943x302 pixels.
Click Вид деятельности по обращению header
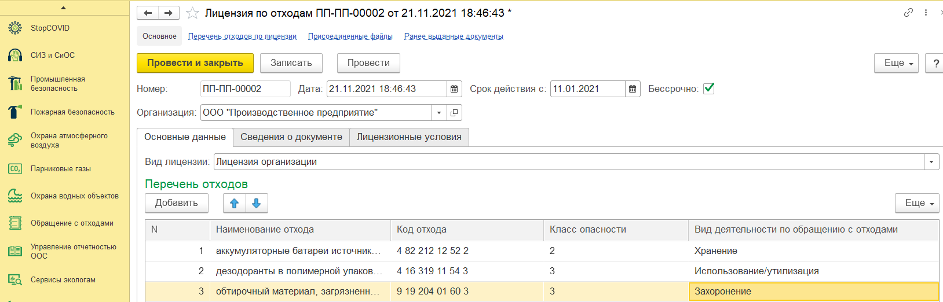coord(813,230)
